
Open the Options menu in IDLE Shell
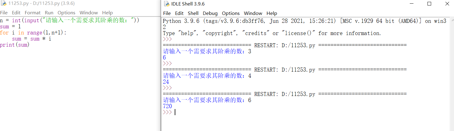(231, 13)
